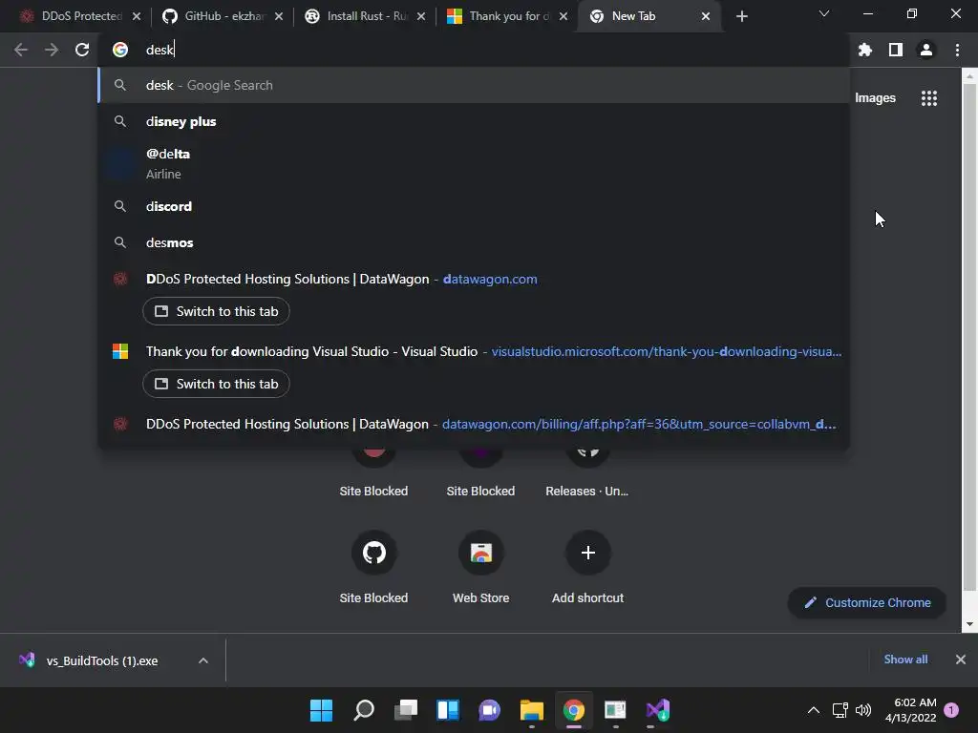Select the '@delta Airline' suggestion
Screen dimensions: 978x733
[x=474, y=163]
